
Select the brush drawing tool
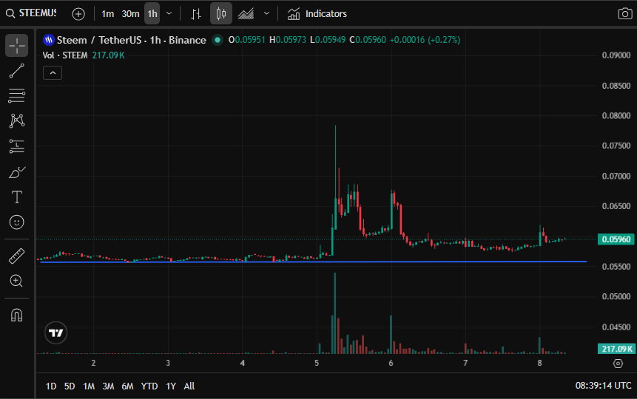coord(17,172)
